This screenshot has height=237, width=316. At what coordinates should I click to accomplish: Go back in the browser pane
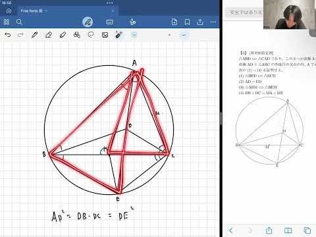click(230, 230)
